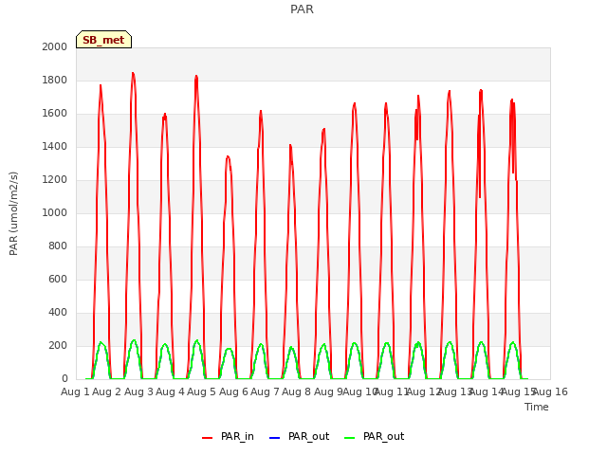Click the Aug 4 x-axis tick label
Viewport: 607px width, 455px height.
(x=170, y=391)
